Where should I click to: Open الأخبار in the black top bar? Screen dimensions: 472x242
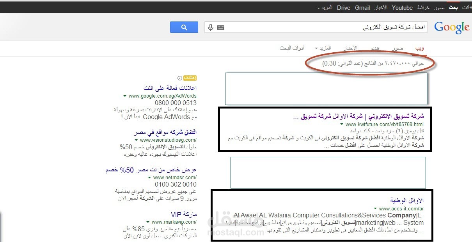(x=381, y=8)
